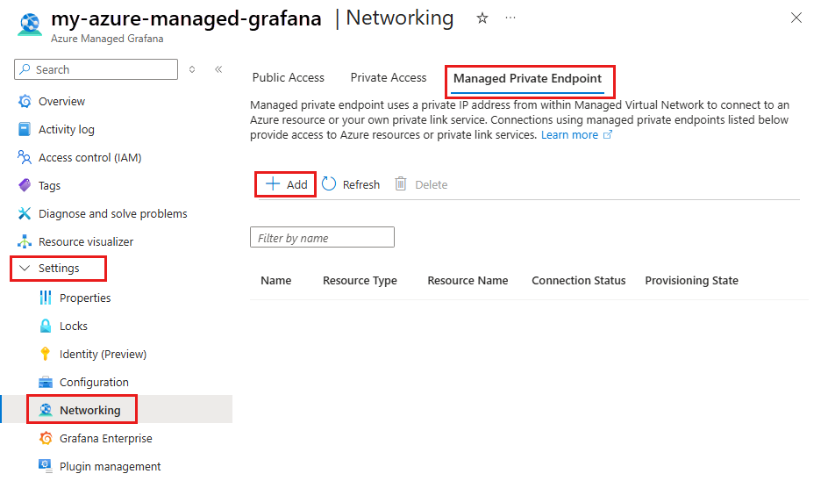This screenshot has height=481, width=828.
Task: Sort by Resource Name column header
Action: (468, 280)
